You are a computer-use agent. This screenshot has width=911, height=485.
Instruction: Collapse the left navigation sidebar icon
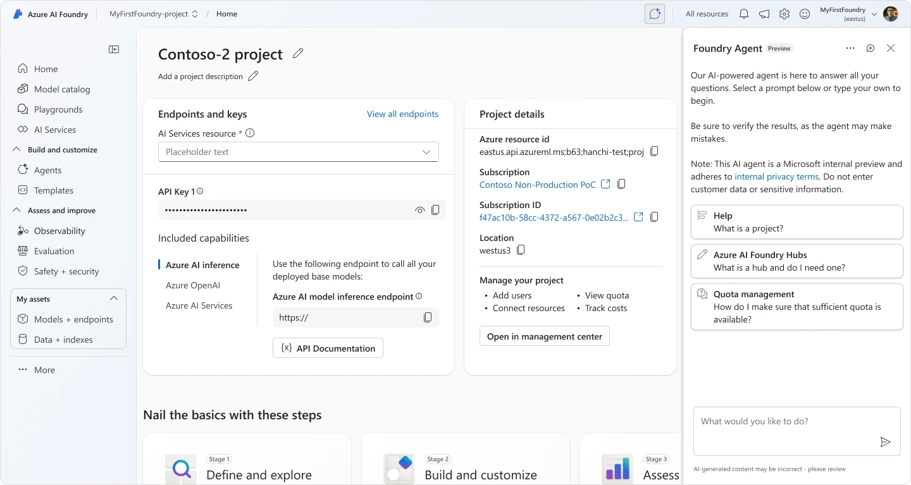pos(114,49)
